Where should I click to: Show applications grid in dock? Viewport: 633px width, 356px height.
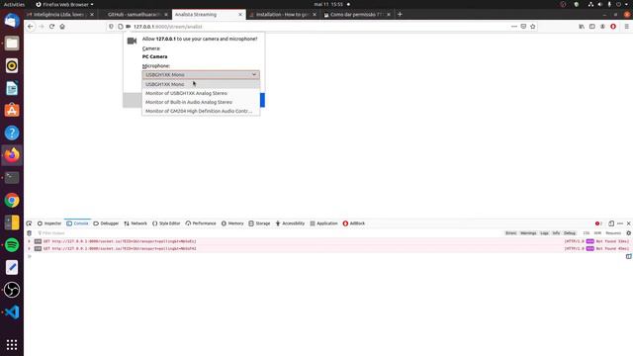(12, 344)
